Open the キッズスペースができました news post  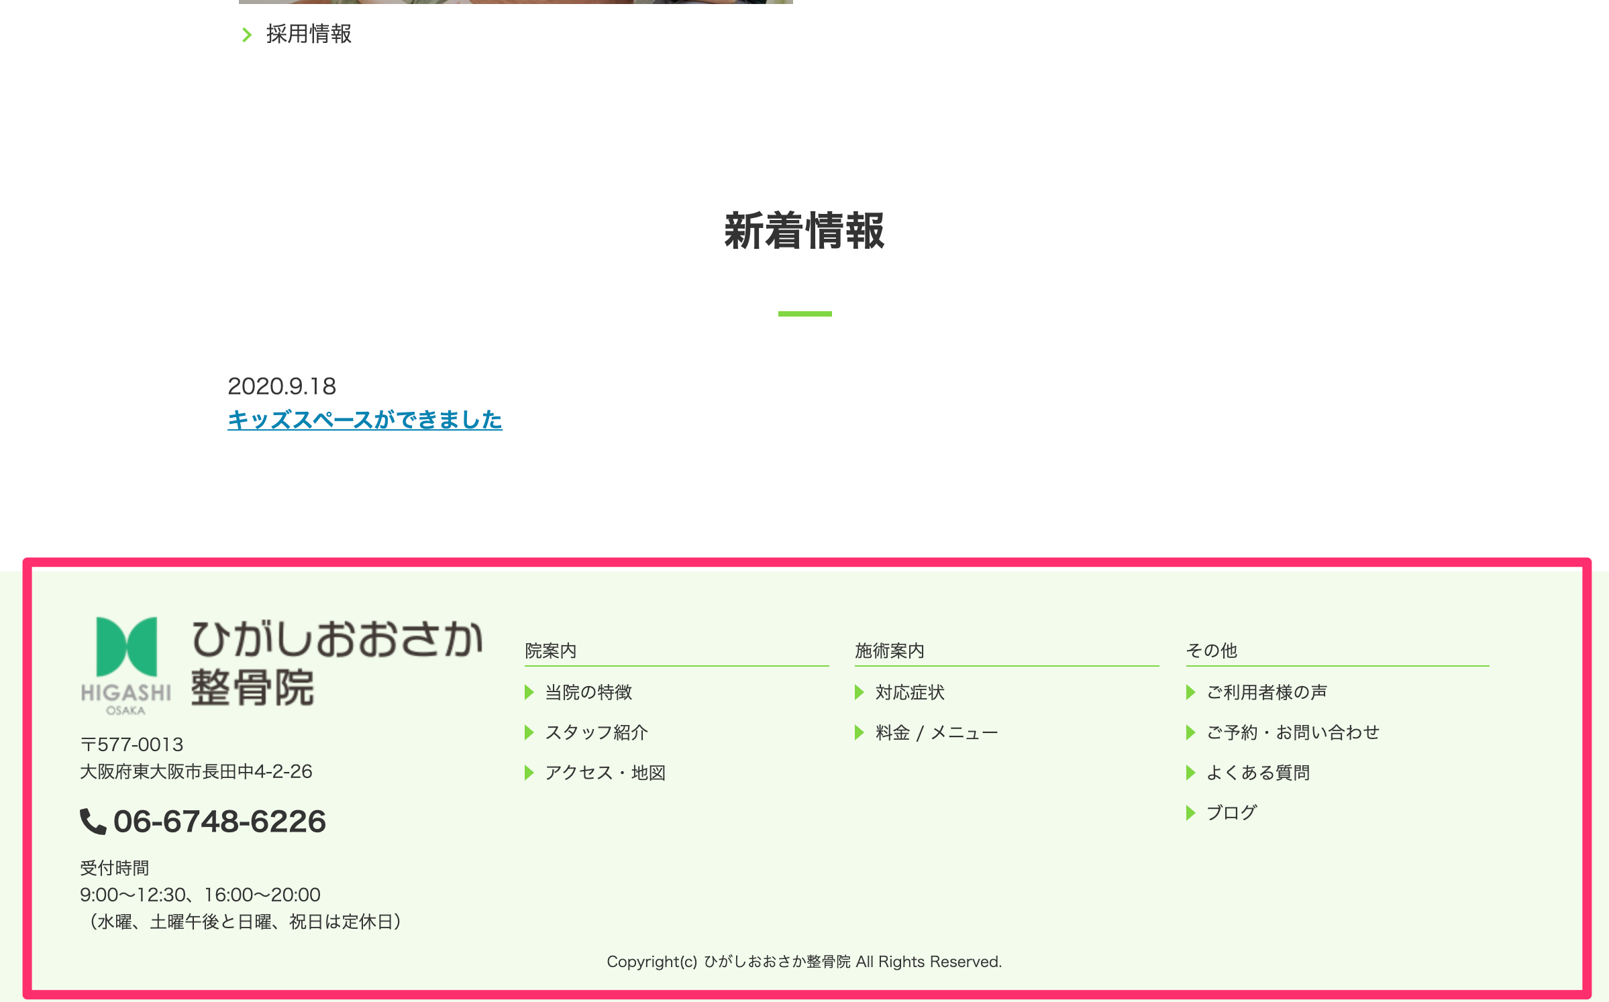coord(364,420)
